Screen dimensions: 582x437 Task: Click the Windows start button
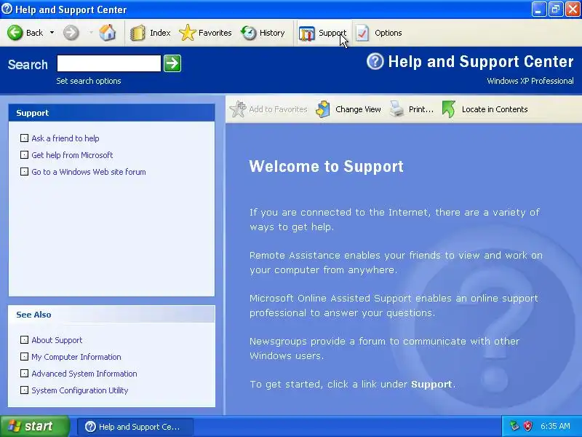pos(34,426)
